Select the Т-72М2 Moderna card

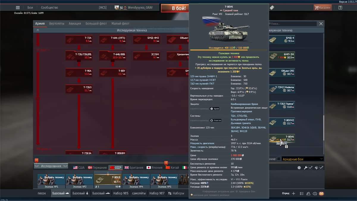point(282,89)
